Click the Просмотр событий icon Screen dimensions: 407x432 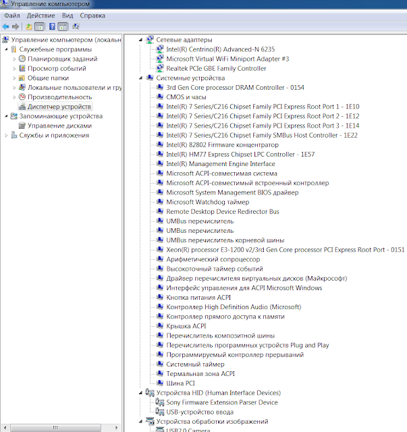click(x=22, y=68)
